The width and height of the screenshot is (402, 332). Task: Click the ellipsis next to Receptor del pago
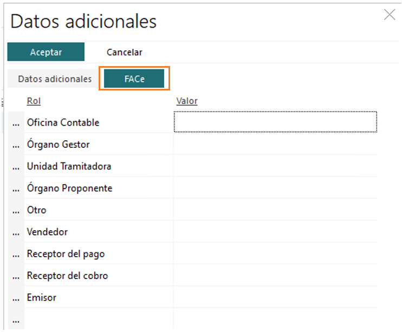click(16, 254)
